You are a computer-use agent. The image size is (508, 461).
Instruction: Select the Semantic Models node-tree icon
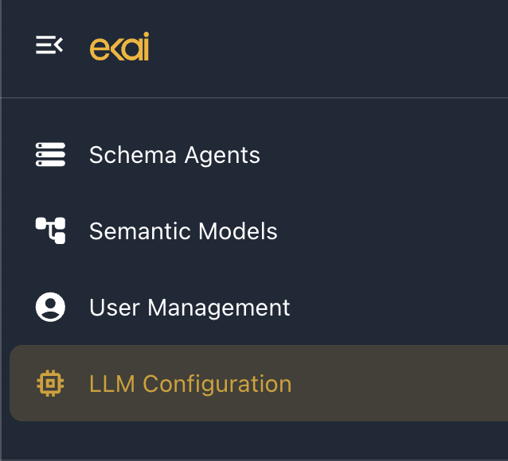50,230
